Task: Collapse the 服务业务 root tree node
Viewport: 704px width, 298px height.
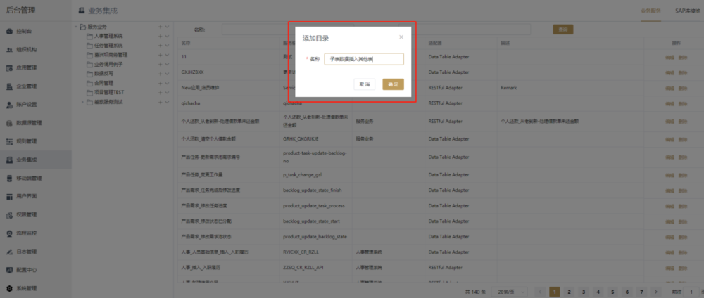Action: tap(76, 27)
